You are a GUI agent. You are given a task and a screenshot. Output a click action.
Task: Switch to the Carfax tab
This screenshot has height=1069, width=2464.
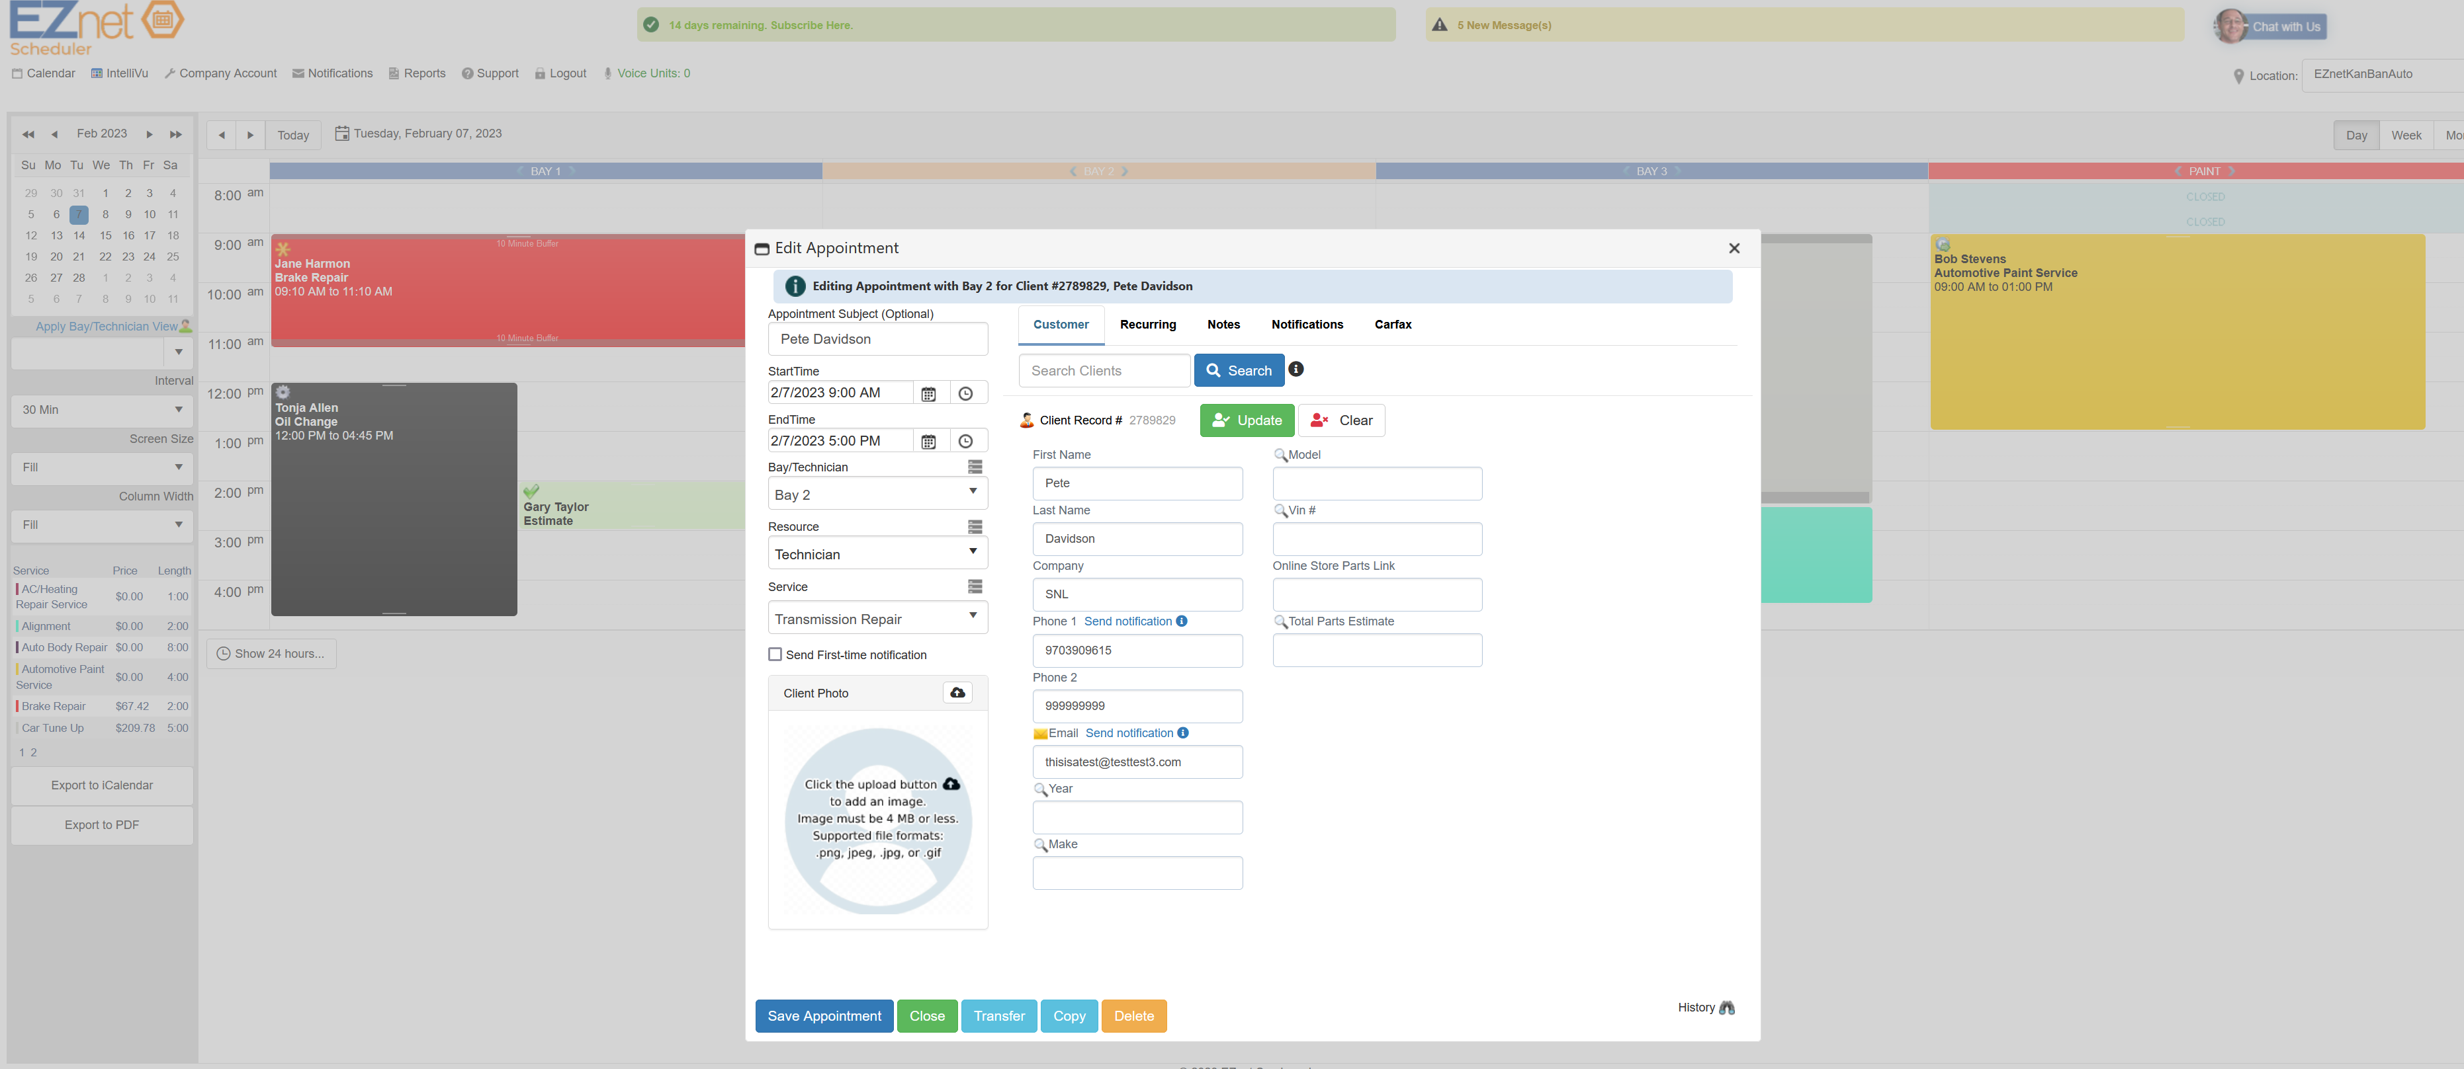(1393, 324)
